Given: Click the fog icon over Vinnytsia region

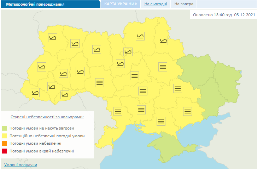Looking at the screenshot, I should point(100,82).
